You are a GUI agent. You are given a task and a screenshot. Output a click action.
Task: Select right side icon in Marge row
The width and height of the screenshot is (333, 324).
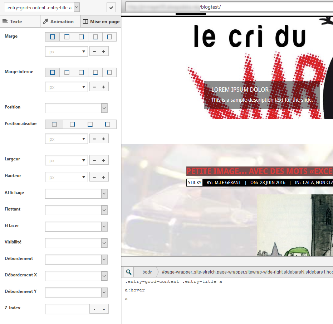pyautogui.click(x=81, y=37)
